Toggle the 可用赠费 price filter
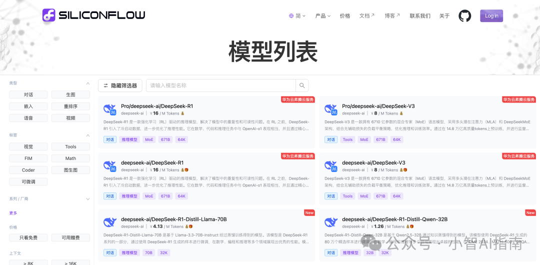This screenshot has width=540, height=265. pos(70,238)
